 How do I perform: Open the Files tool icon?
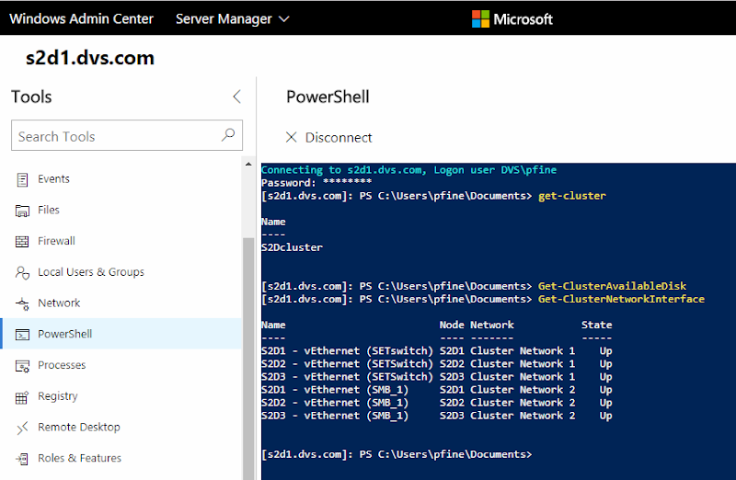tap(22, 211)
